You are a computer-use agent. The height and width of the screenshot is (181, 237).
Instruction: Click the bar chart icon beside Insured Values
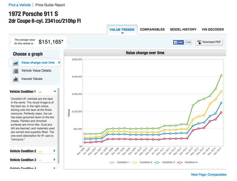click(x=16, y=79)
